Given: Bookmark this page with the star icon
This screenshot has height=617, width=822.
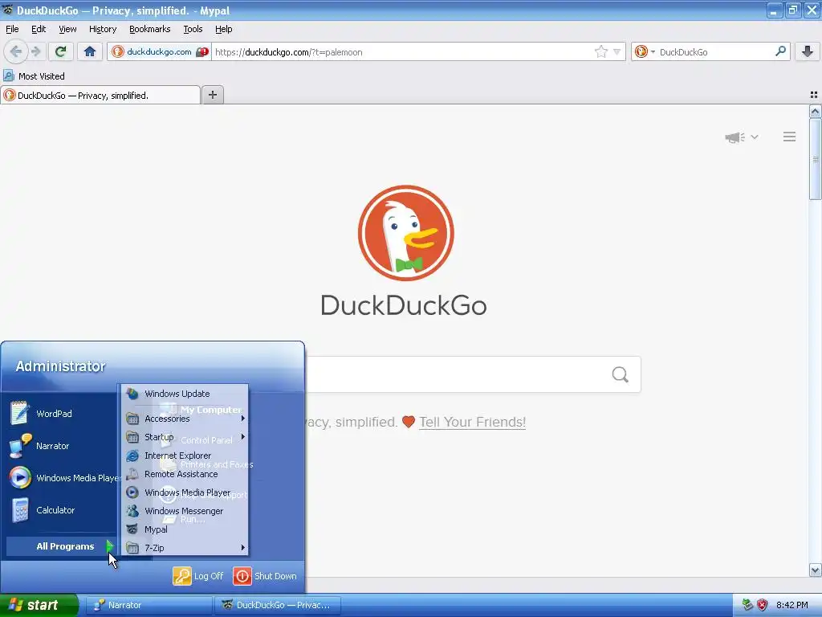Looking at the screenshot, I should point(600,51).
